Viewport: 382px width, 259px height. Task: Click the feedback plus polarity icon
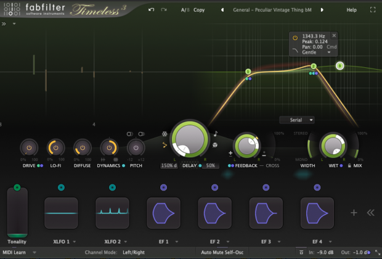230,154
